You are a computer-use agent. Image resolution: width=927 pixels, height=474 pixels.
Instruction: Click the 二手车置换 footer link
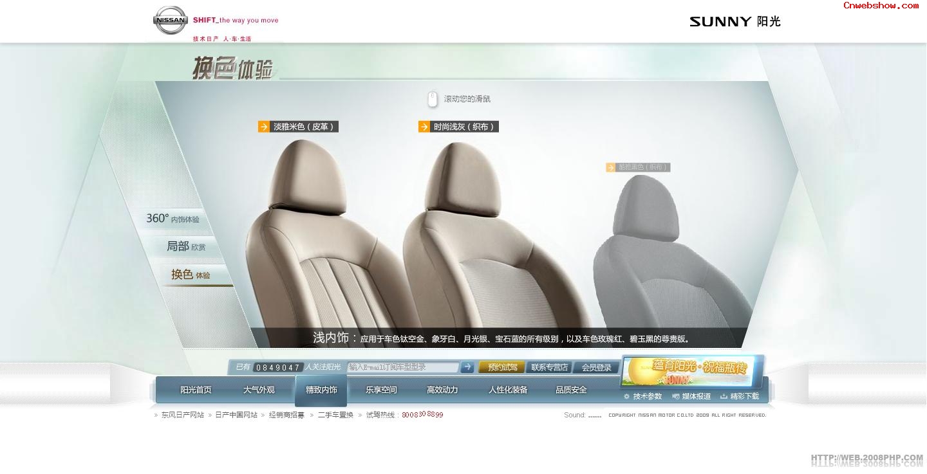[x=335, y=415]
